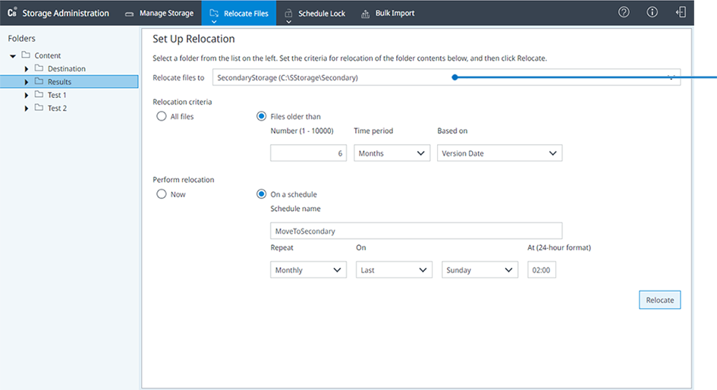Click the Relocate button
717x390 pixels.
click(659, 300)
